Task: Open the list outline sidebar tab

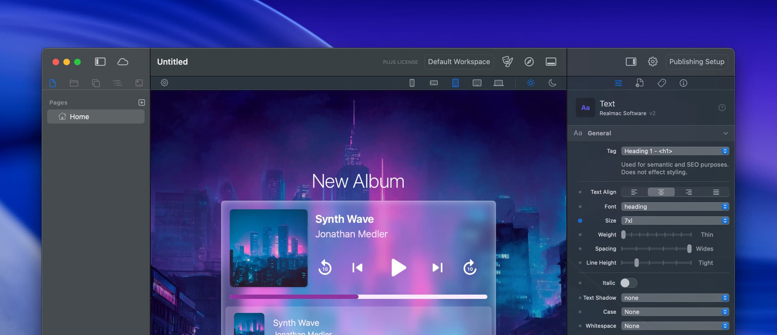Action: tap(117, 83)
